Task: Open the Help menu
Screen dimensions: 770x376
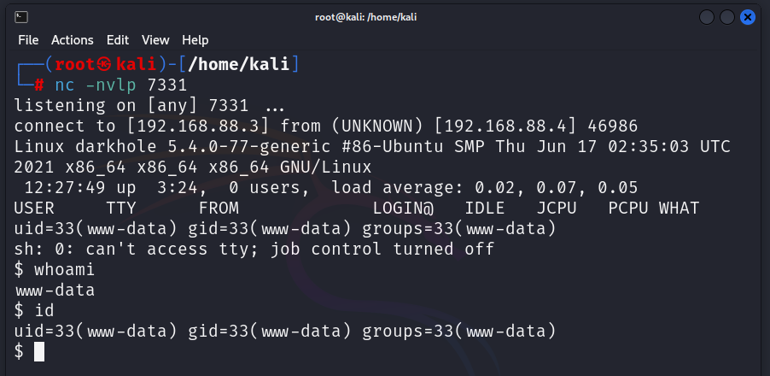Action: [195, 40]
